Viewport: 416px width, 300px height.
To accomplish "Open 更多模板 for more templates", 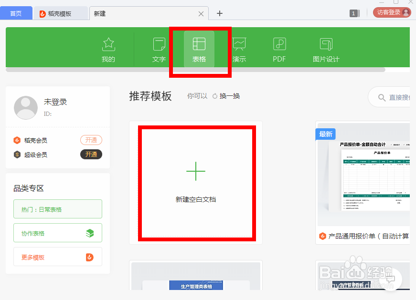I will pyautogui.click(x=57, y=257).
